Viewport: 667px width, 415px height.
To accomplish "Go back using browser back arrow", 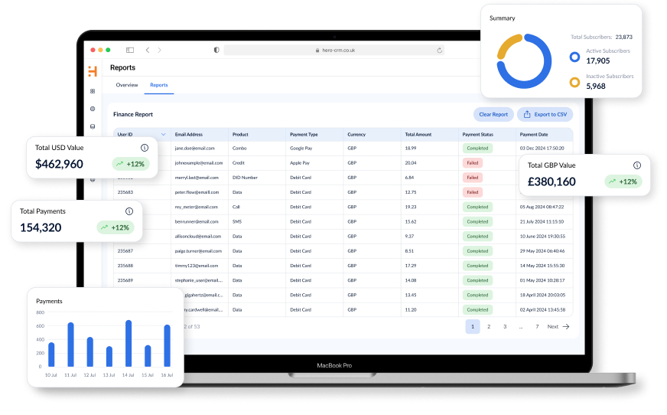I will pyautogui.click(x=148, y=50).
